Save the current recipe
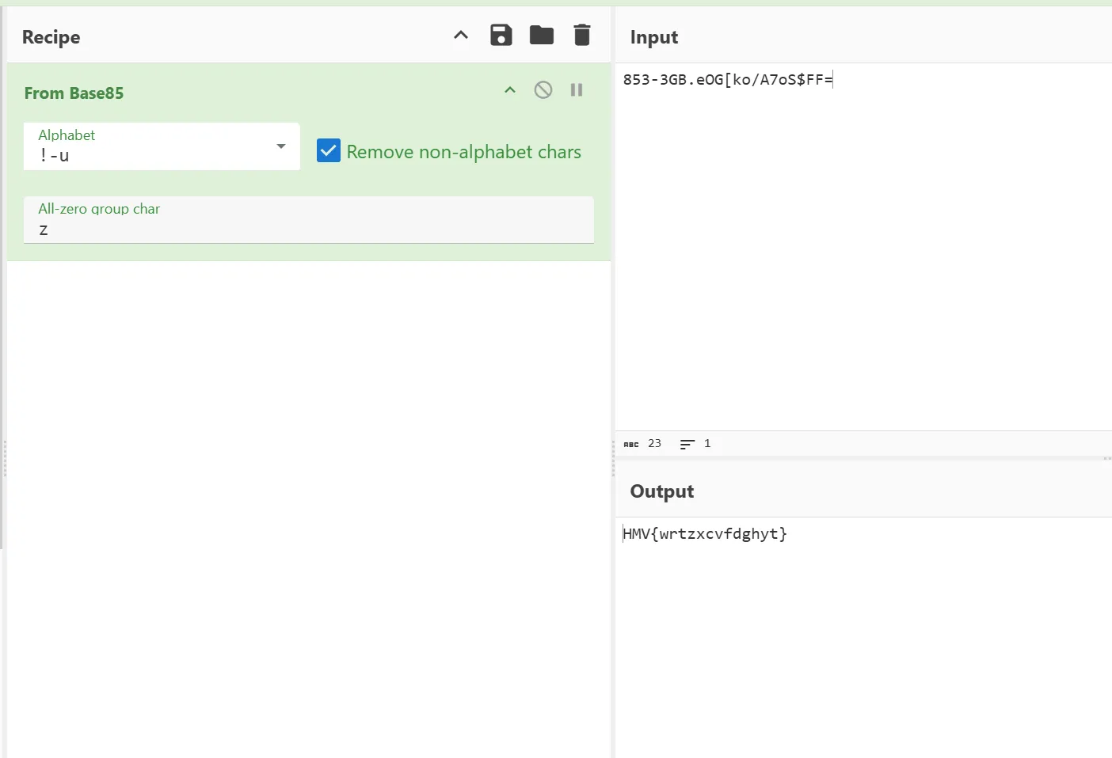This screenshot has height=758, width=1112. click(501, 36)
